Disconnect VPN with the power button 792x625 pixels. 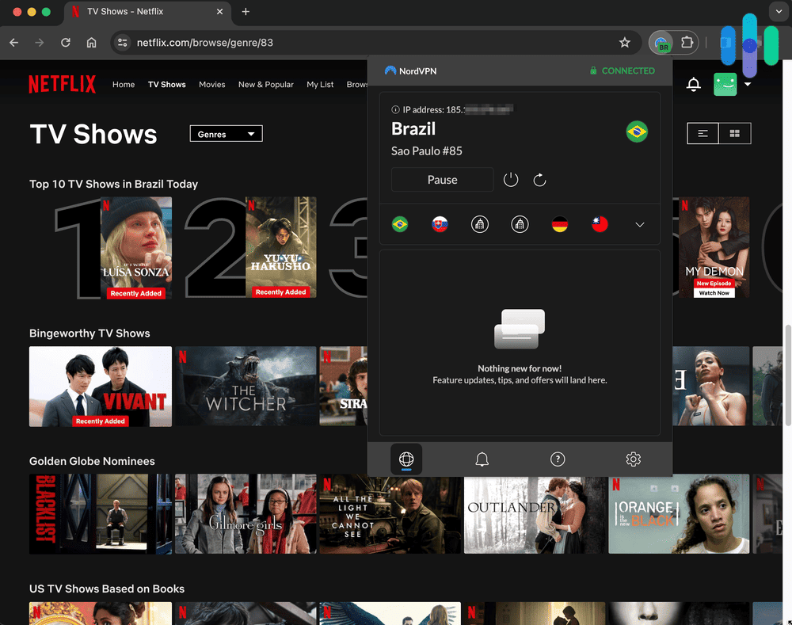click(x=510, y=180)
